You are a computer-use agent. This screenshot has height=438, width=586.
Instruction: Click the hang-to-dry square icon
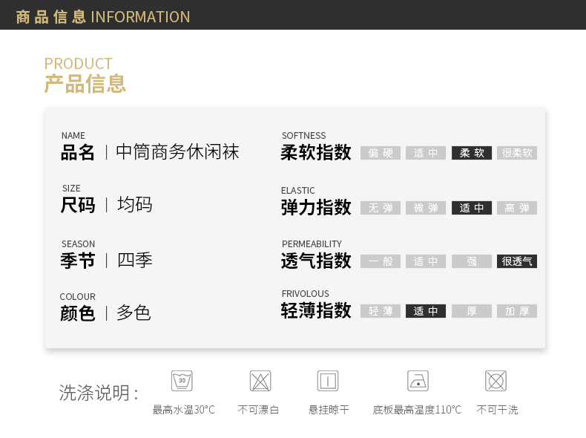pos(328,381)
